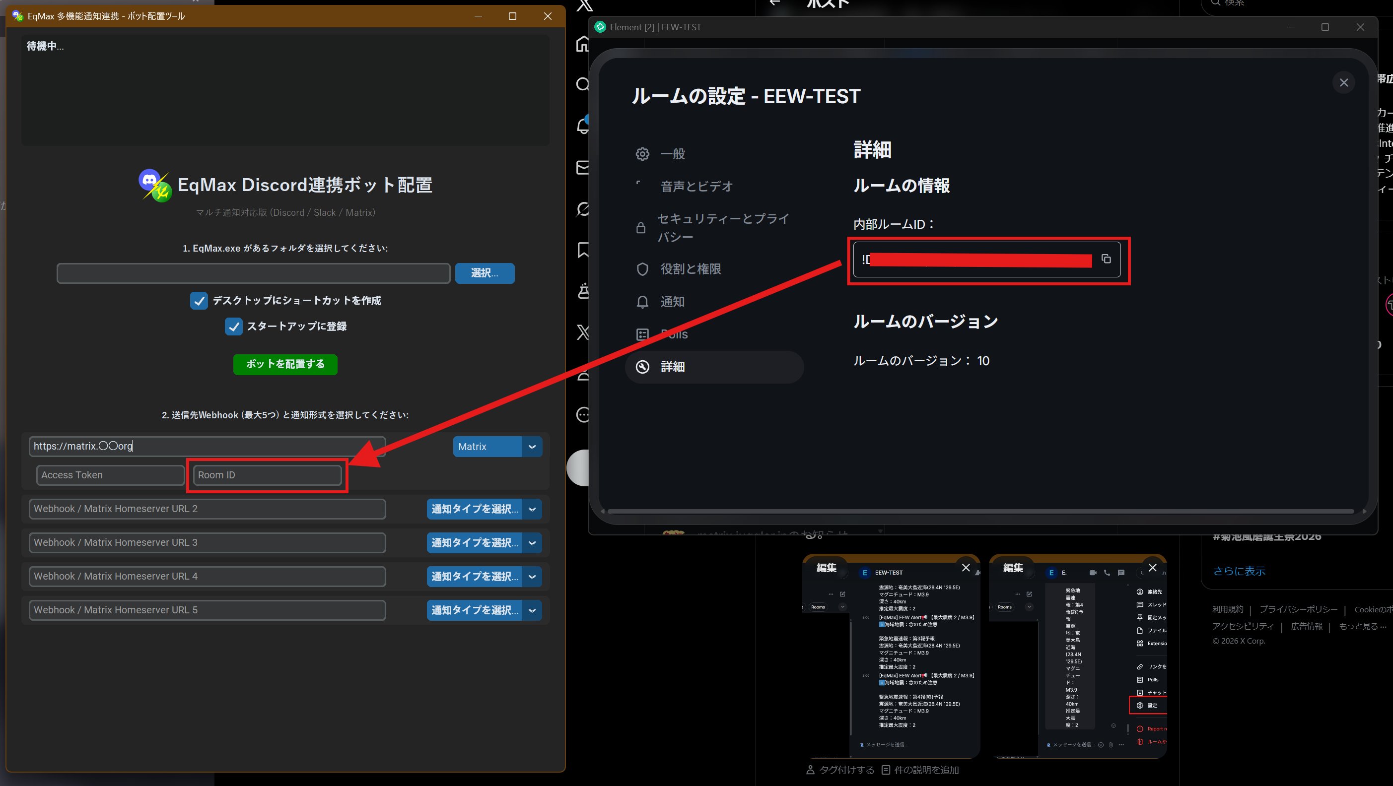Switch to the 詳細 settings tab
1393x786 pixels.
tap(672, 367)
